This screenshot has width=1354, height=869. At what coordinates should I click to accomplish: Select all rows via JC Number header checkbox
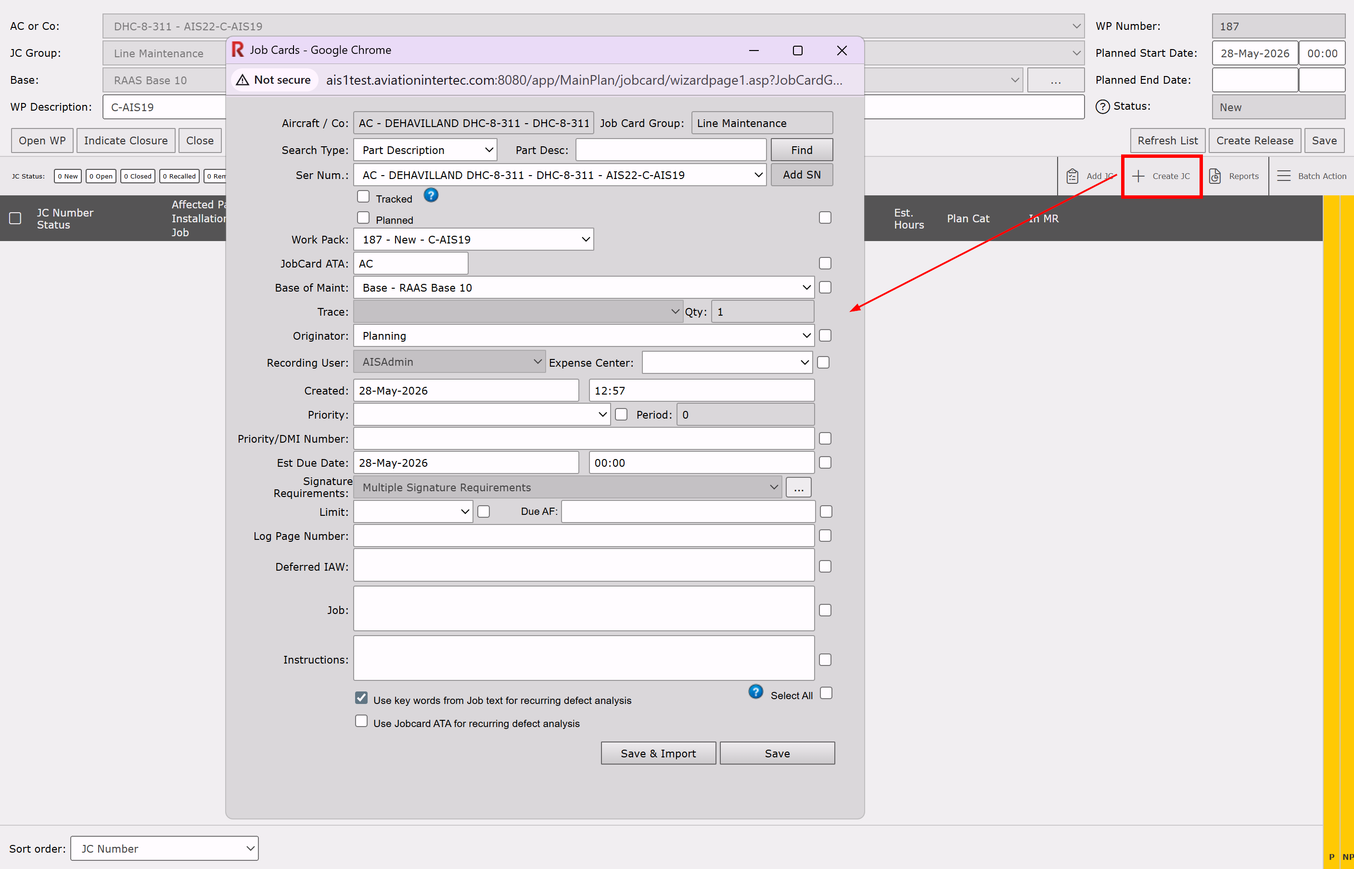point(15,218)
